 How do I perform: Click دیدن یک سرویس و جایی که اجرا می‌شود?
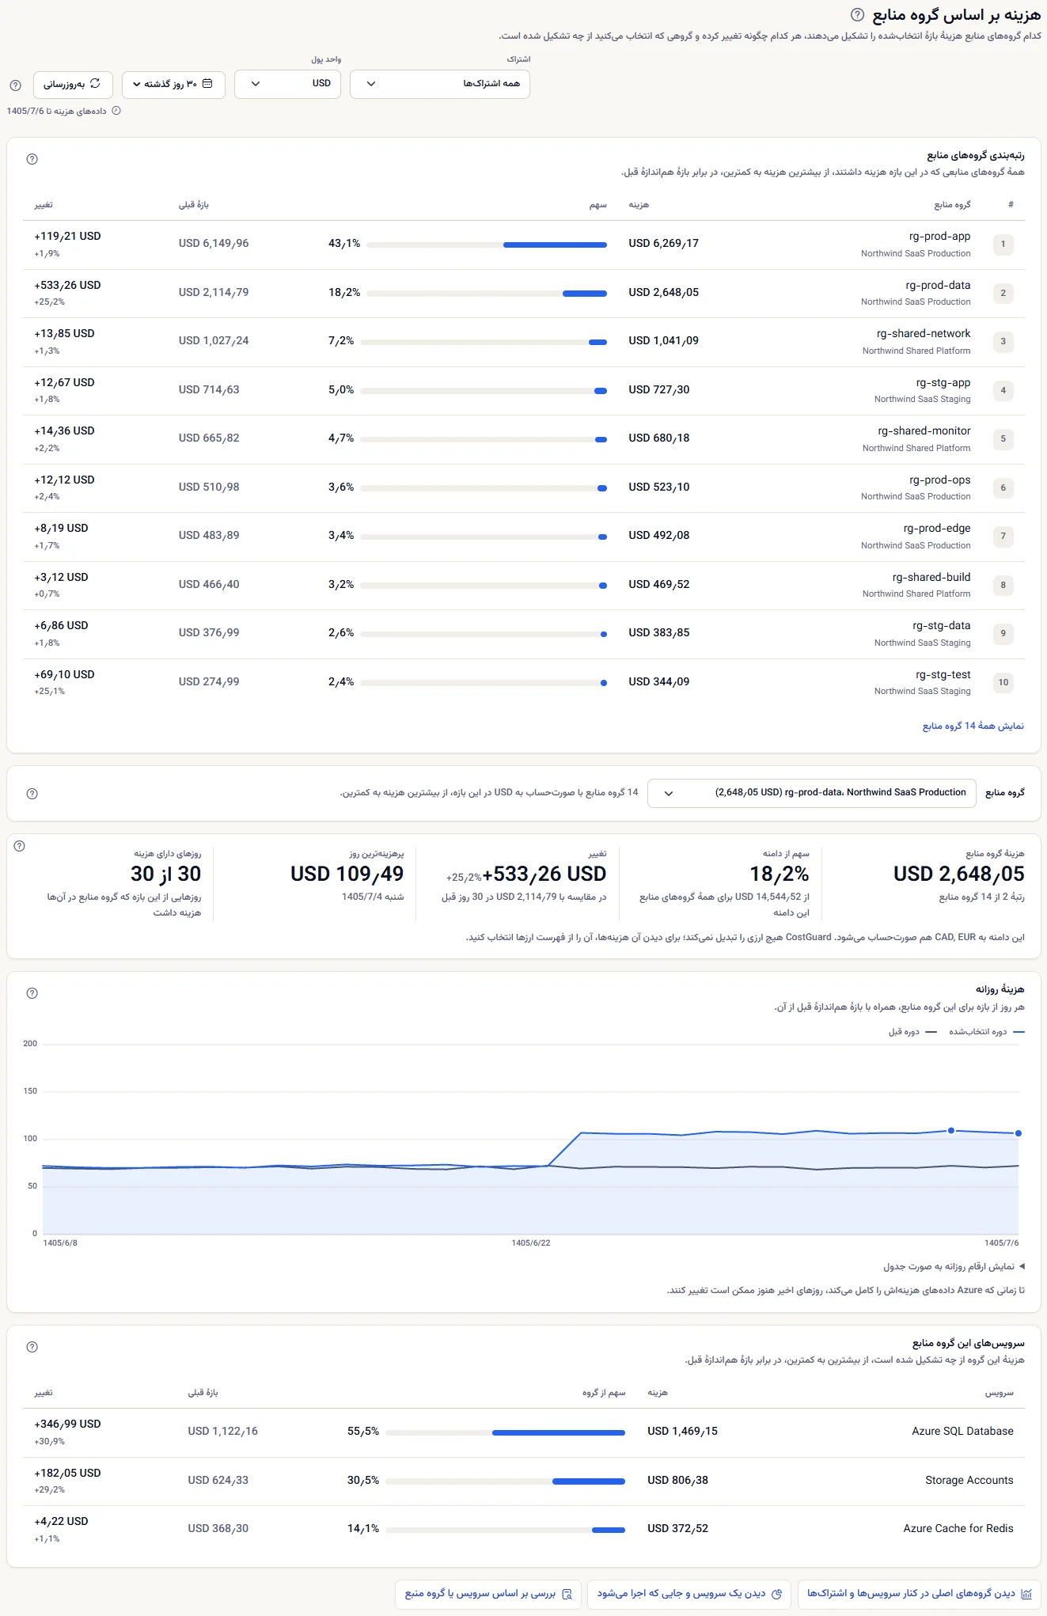pos(689,1594)
